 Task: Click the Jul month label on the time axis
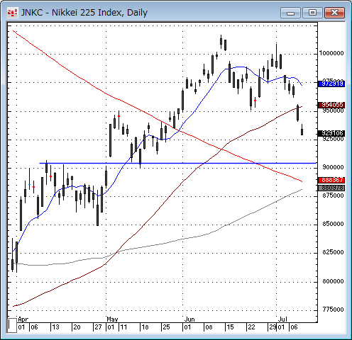coord(282,319)
